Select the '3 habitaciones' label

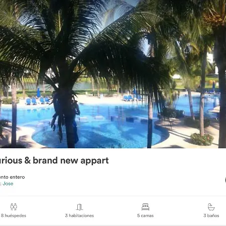tap(79, 215)
